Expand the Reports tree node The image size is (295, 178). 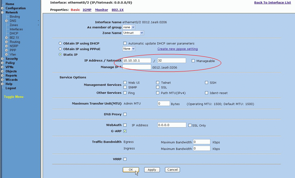point(2,76)
